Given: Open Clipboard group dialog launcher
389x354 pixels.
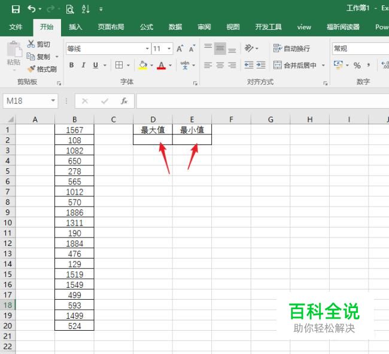Looking at the screenshot, I should pos(59,84).
